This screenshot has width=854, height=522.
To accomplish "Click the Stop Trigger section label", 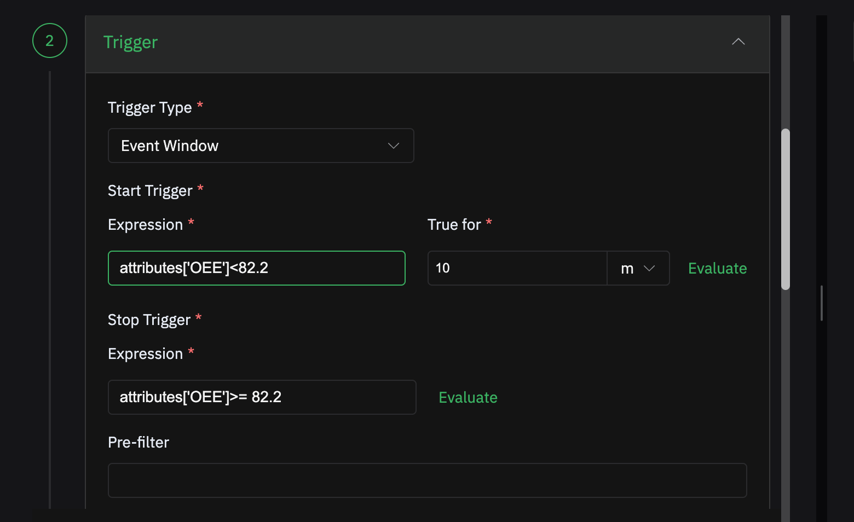I will (x=149, y=320).
